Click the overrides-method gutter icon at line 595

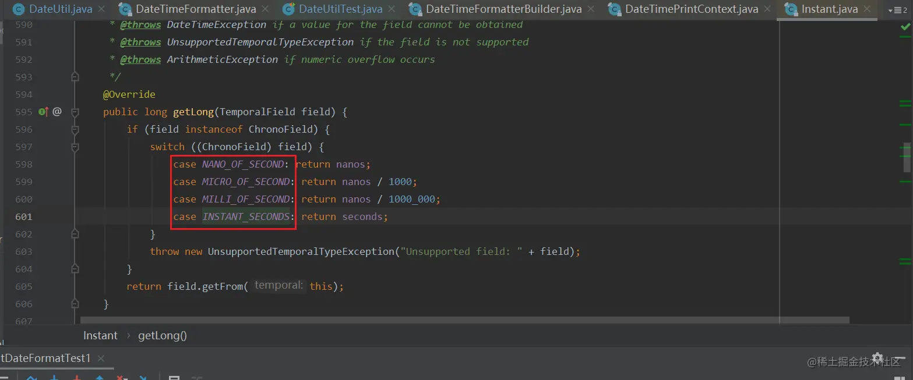43,112
